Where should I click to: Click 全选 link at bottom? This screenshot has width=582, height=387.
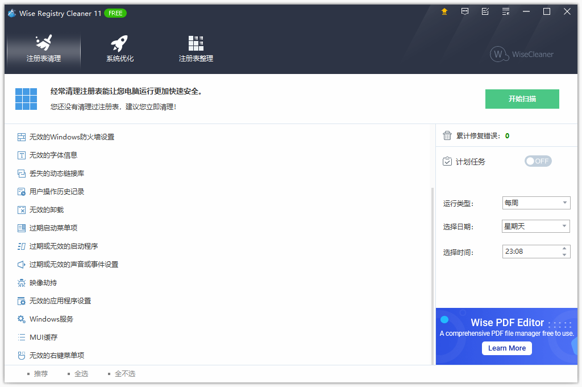(81, 373)
